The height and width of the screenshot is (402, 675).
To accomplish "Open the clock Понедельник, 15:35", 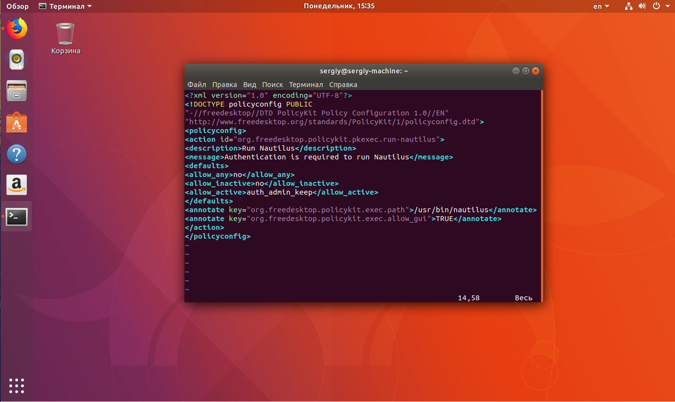I will coord(339,6).
